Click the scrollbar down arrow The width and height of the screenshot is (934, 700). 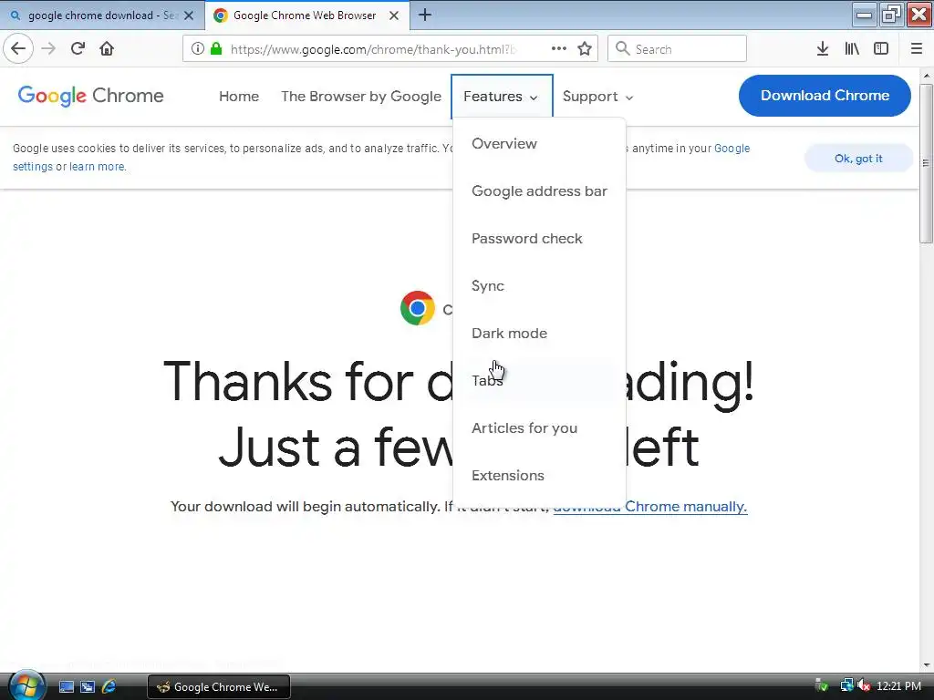pos(927,664)
